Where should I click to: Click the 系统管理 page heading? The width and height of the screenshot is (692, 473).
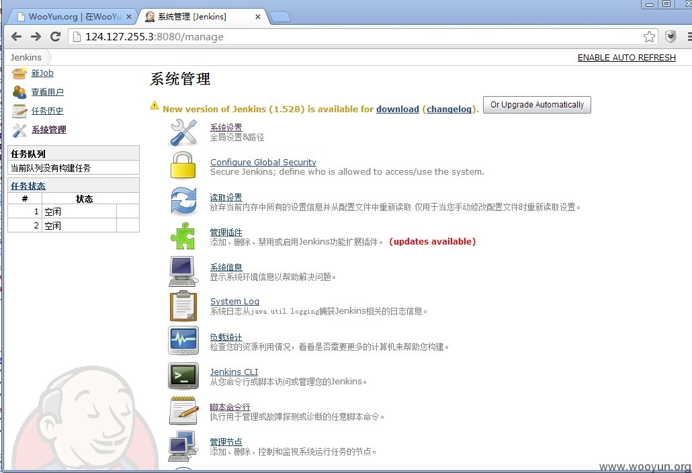click(180, 79)
